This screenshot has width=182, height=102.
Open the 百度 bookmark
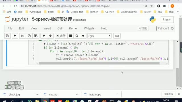coord(18,12)
